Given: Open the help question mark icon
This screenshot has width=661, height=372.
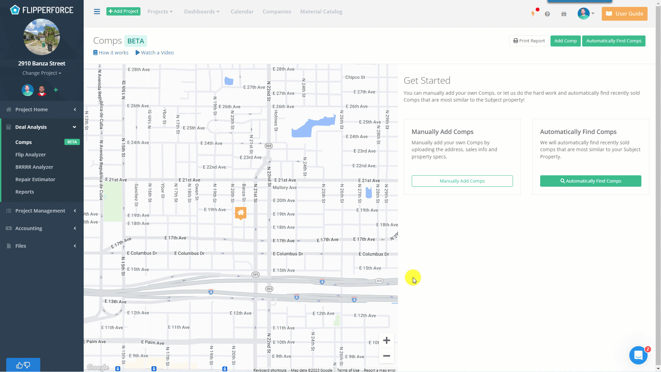Looking at the screenshot, I should (x=547, y=14).
